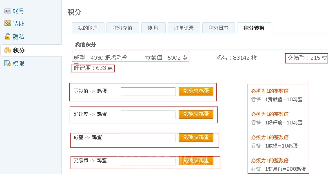The image size is (328, 174).
Task: Switch to the 订单记录 tab
Action: (184, 28)
